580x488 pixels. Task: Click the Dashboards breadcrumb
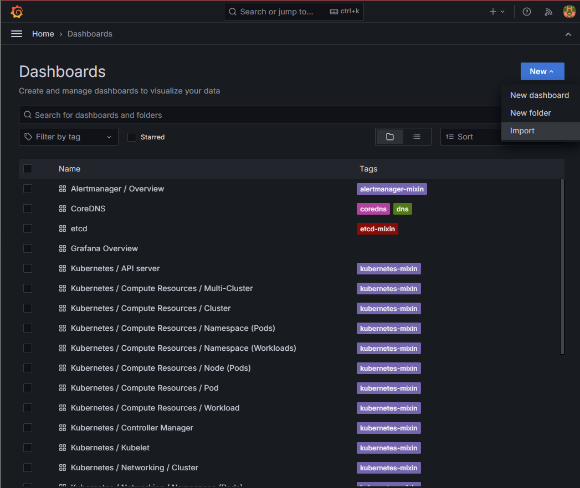click(x=90, y=34)
